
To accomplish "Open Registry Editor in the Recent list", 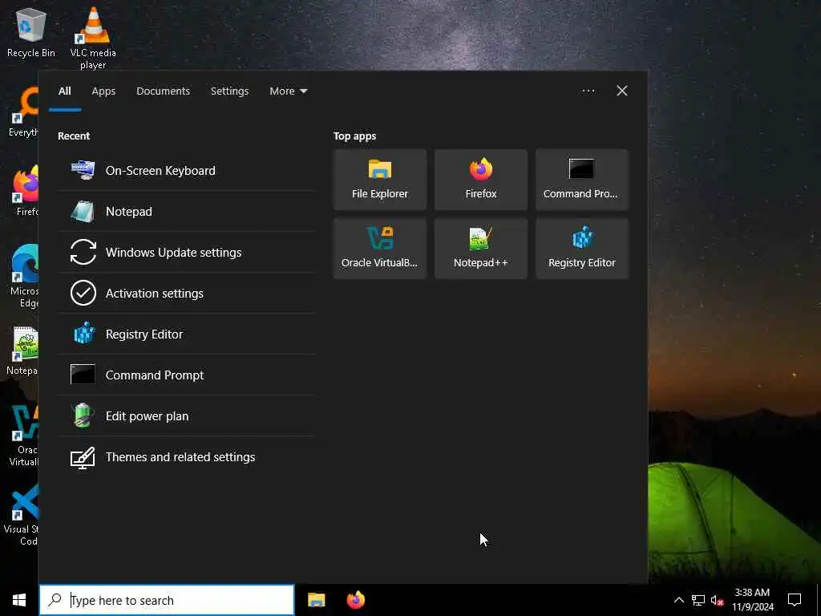I will (186, 334).
